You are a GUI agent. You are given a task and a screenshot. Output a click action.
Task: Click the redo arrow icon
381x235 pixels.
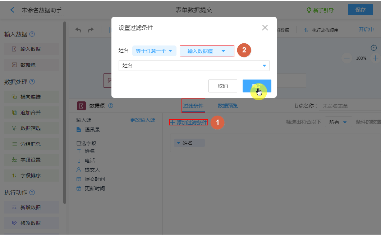point(91,30)
